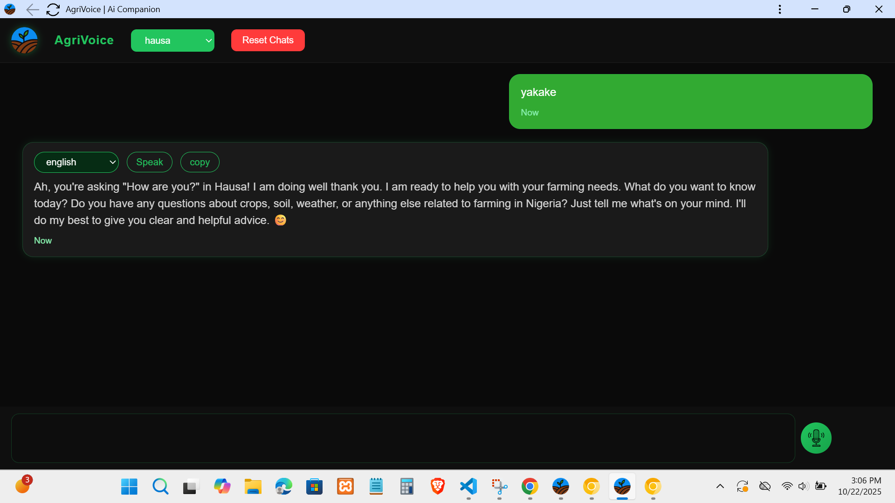Viewport: 895px width, 503px height.
Task: Click the microphone voice input button
Action: point(816,438)
